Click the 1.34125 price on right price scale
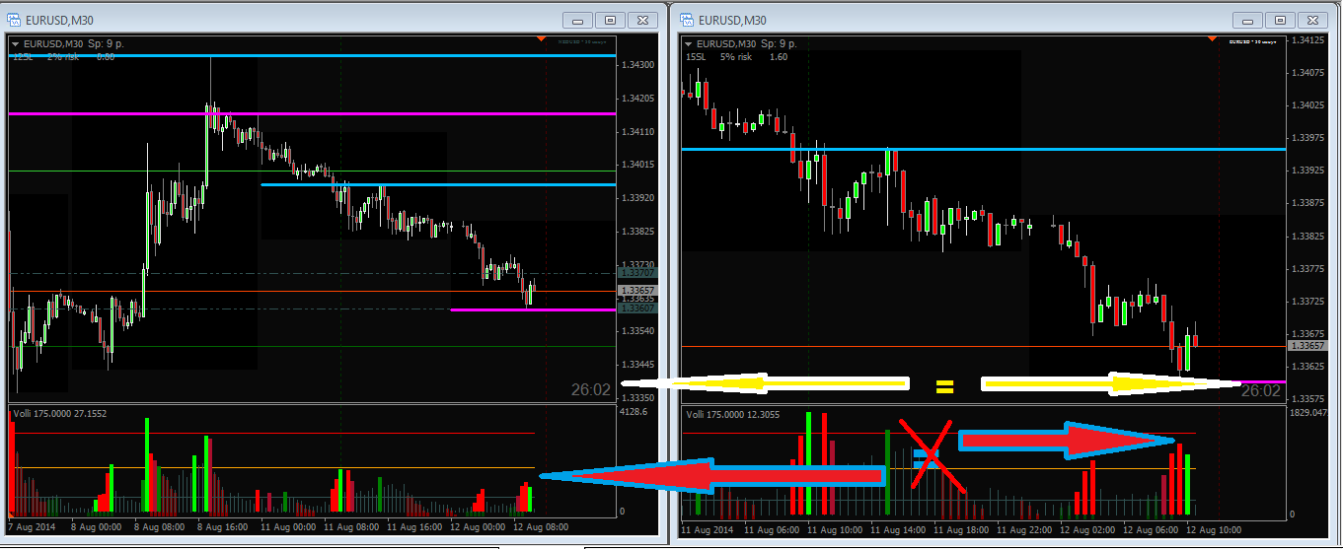Image resolution: width=1343 pixels, height=549 pixels. (x=1309, y=40)
